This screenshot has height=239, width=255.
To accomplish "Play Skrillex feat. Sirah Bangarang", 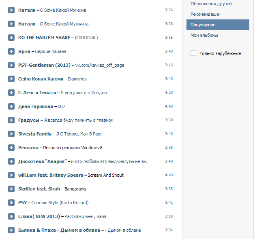I will pos(11,189).
